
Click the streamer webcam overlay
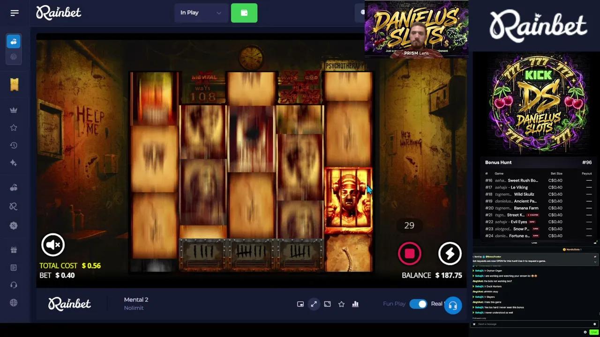[x=416, y=29]
